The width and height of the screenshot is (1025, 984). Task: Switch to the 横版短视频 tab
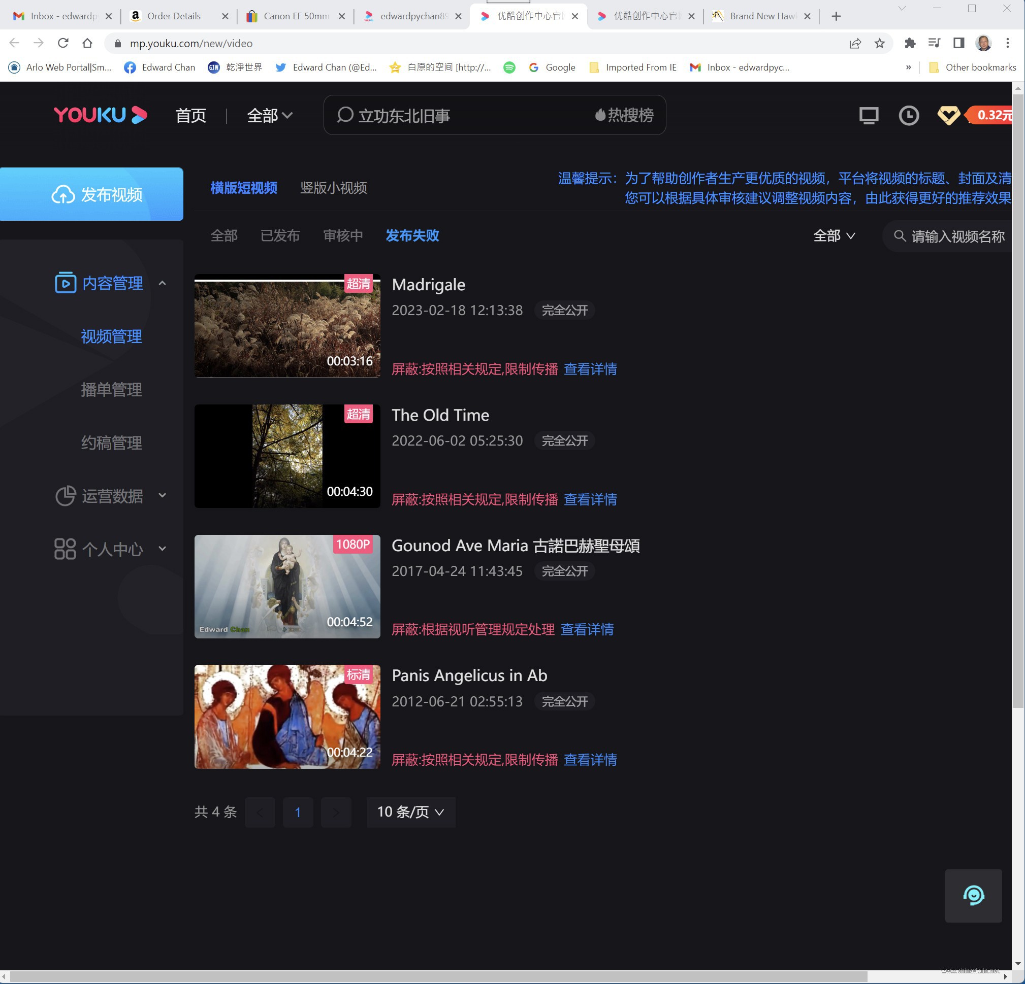pos(244,188)
